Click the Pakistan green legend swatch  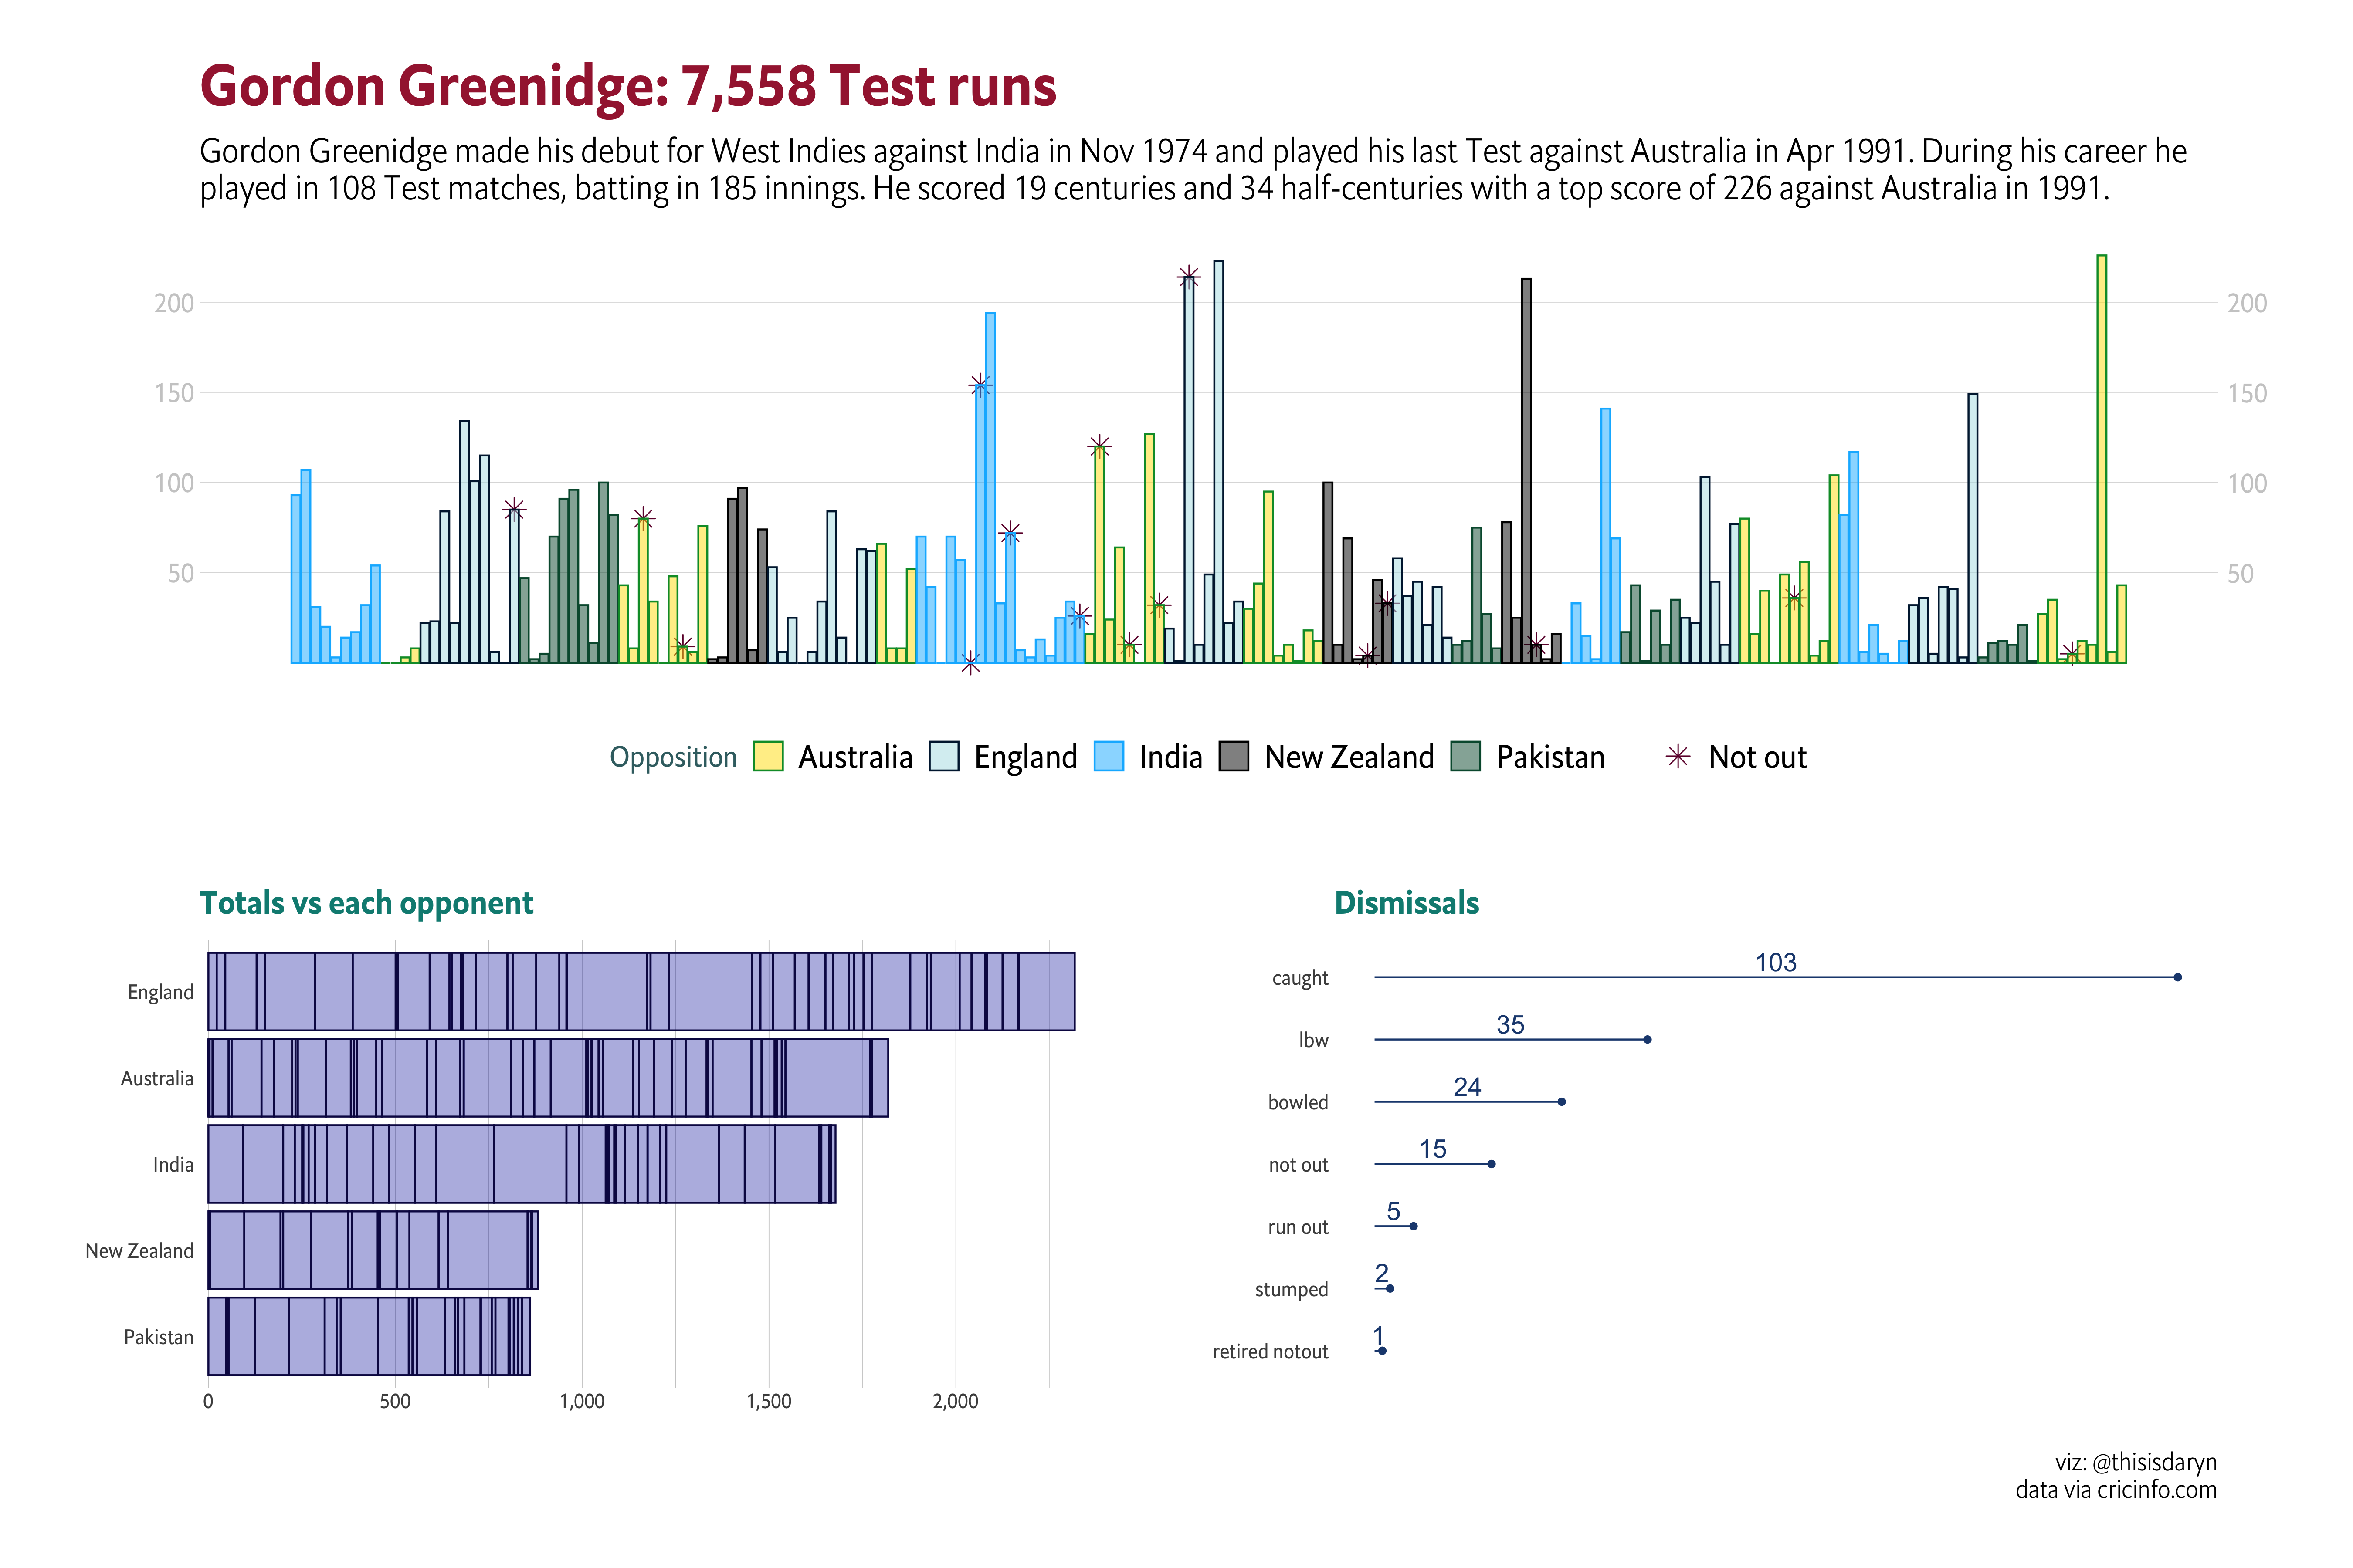point(1466,757)
